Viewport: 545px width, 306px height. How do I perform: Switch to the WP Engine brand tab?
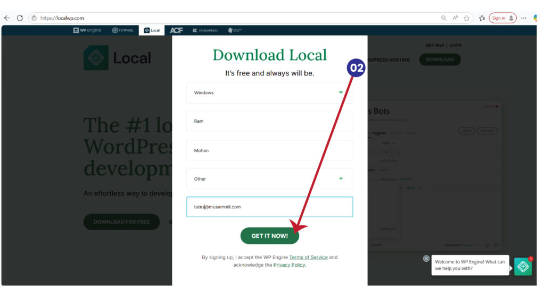click(x=87, y=30)
